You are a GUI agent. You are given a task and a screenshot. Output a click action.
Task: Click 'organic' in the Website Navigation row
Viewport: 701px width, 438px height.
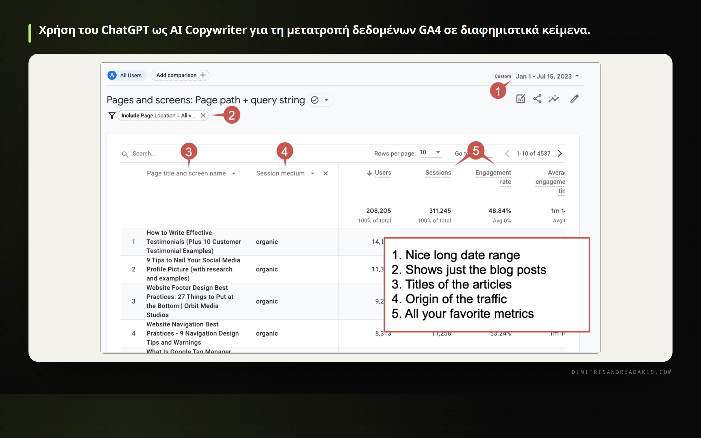click(267, 334)
